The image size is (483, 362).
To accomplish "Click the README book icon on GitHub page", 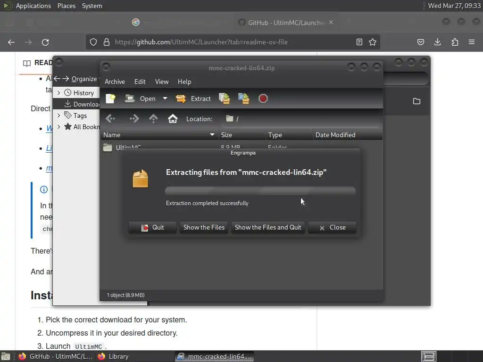I will pyautogui.click(x=27, y=63).
